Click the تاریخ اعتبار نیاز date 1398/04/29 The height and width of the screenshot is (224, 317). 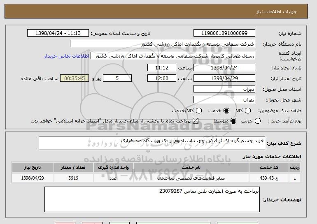coord(224,79)
